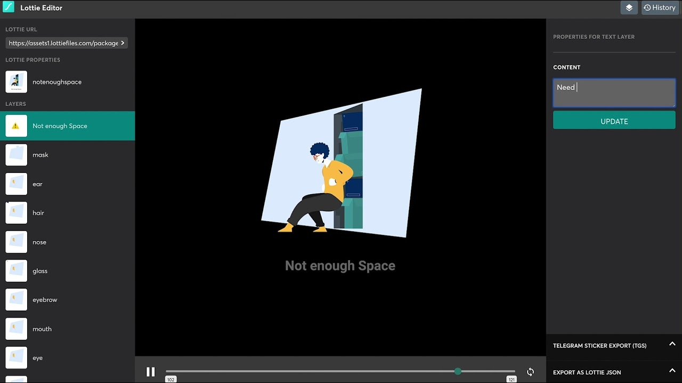Screen dimensions: 682x383
Task: Click the glass layer thumbnail
Action: 16,271
